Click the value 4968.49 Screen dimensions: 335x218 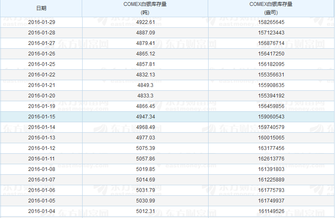145,127
